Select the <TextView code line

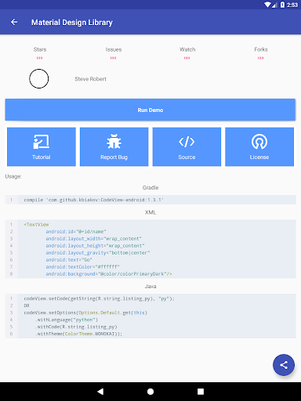tap(36, 225)
